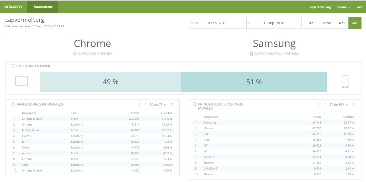Click the phone icon in Principales Dispositivos header

click(x=195, y=104)
